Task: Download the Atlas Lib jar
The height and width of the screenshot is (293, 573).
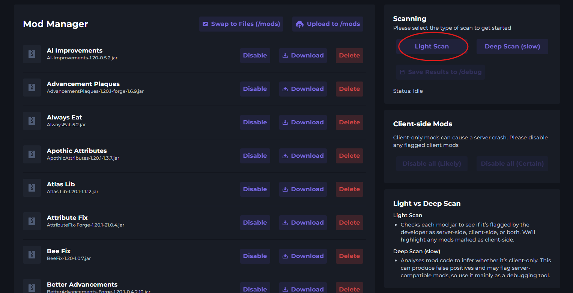Action: tap(303, 189)
